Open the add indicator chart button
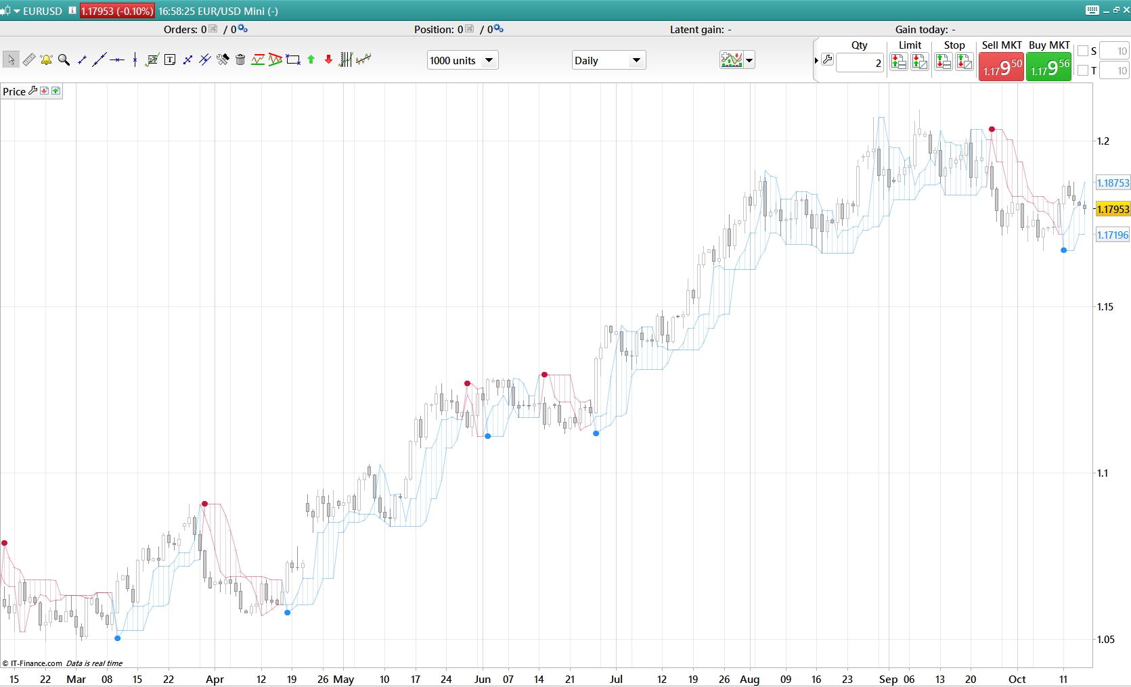1131x687 pixels. coord(732,60)
